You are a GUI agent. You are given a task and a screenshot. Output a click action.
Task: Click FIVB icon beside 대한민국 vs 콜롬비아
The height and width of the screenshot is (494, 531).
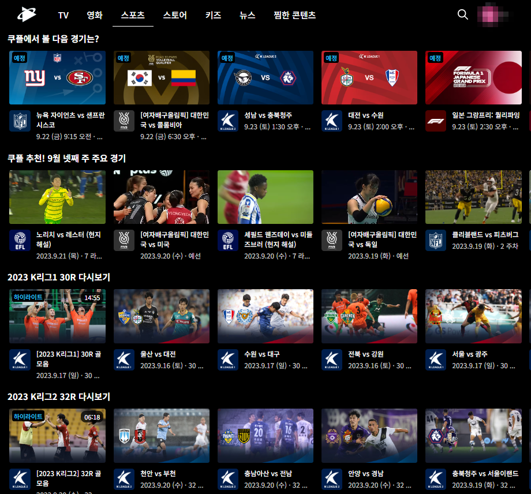click(124, 121)
